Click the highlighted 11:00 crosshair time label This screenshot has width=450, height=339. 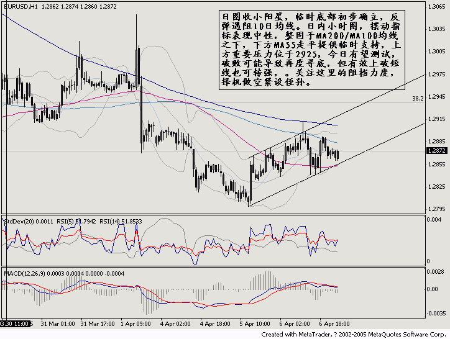[x=15, y=324]
